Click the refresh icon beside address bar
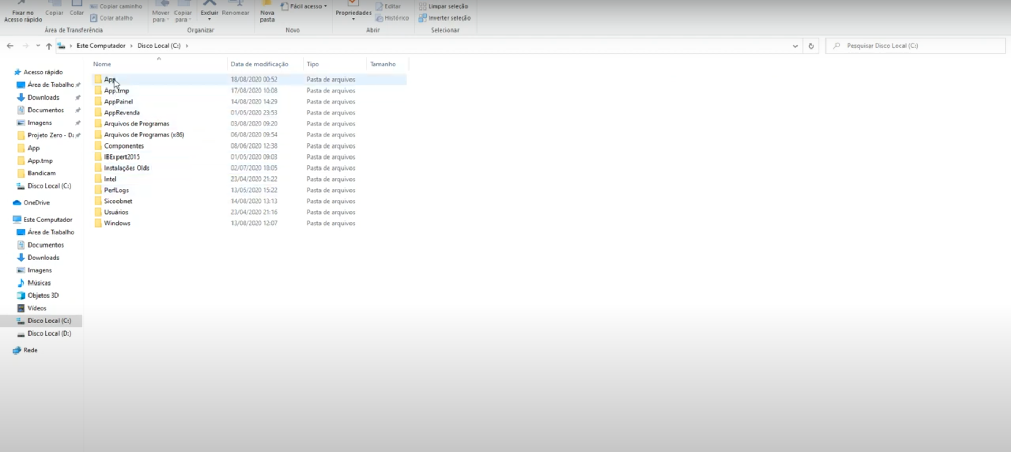Screen dimensions: 1011x452 811,46
